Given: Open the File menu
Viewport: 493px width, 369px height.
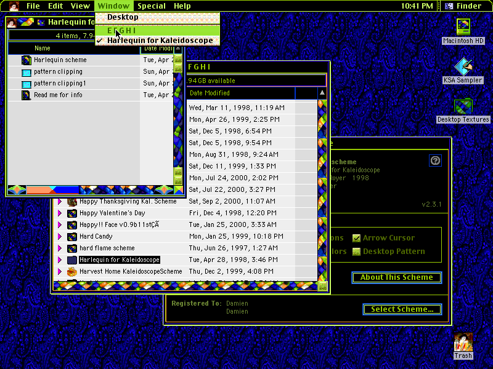Looking at the screenshot, I should [33, 6].
